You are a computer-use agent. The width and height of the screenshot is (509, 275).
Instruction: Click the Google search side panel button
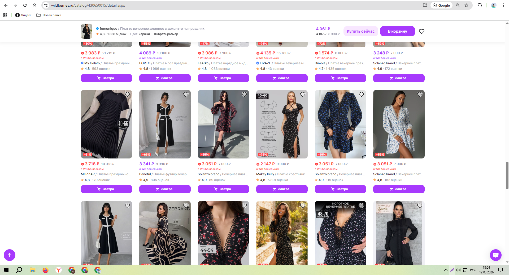pos(442,5)
